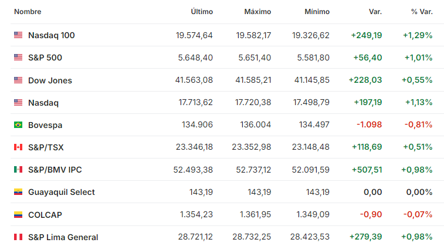The image size is (444, 246).
Task: Click the Canada flag next to S&P/TSX
Action: 18,147
